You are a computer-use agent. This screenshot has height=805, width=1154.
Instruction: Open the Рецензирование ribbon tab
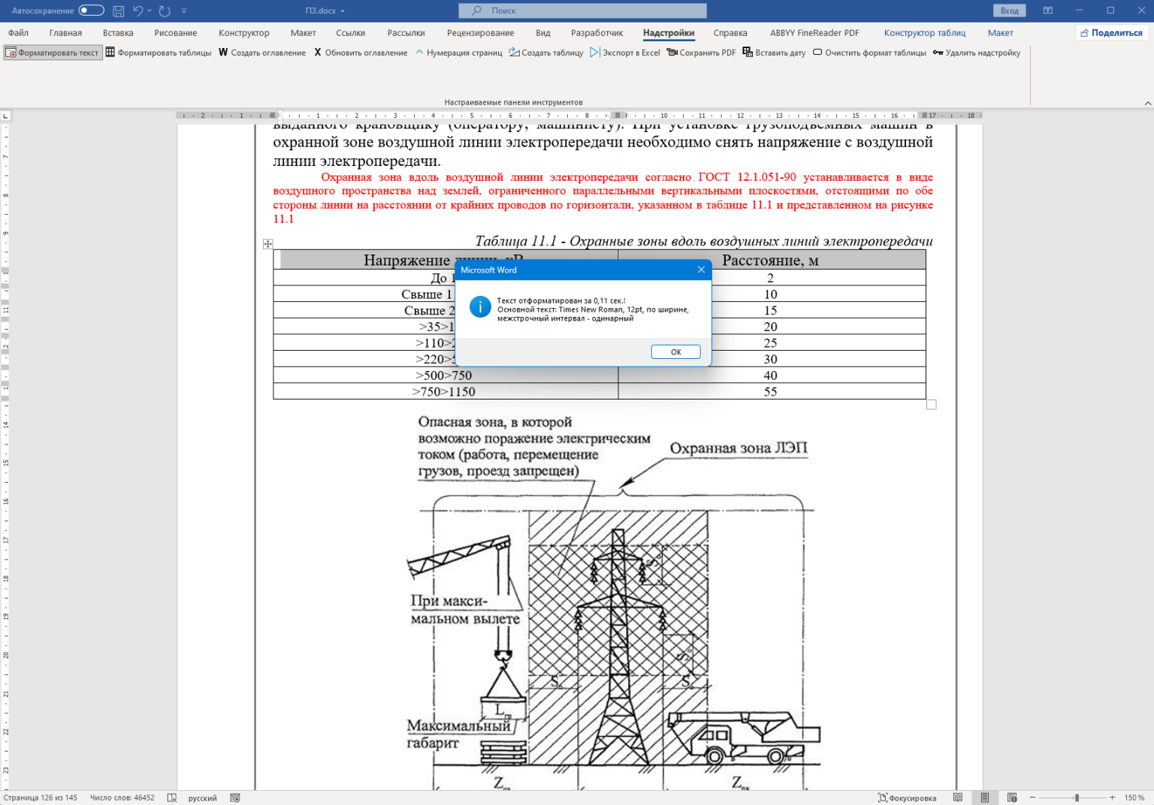point(480,33)
